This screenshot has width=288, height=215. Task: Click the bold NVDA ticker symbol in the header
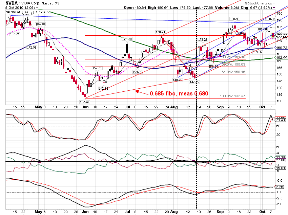click(x=12, y=3)
